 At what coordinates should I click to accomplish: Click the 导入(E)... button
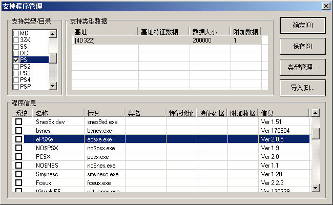coord(302,87)
